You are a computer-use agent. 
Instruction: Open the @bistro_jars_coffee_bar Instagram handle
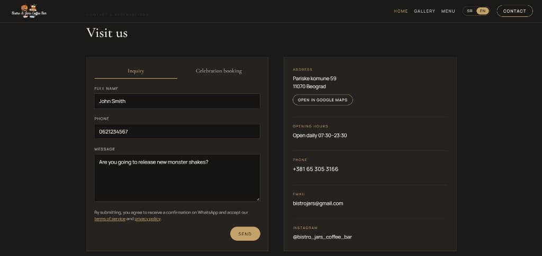click(322, 237)
